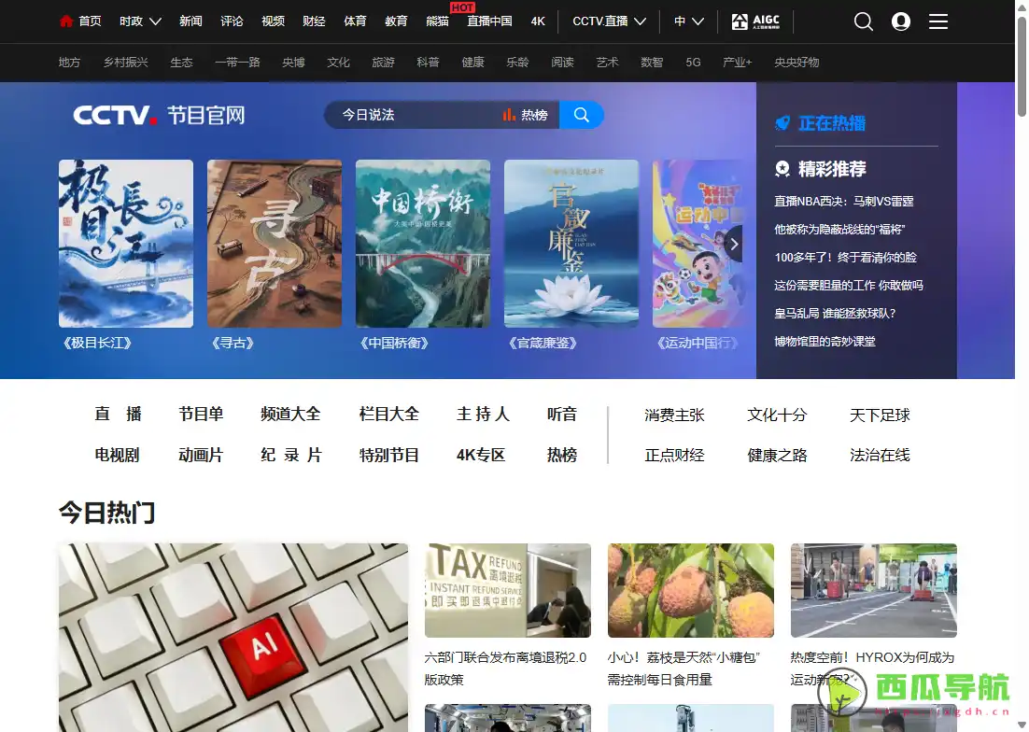Open the 消费主张 program link
This screenshot has width=1029, height=732.
[x=674, y=415]
